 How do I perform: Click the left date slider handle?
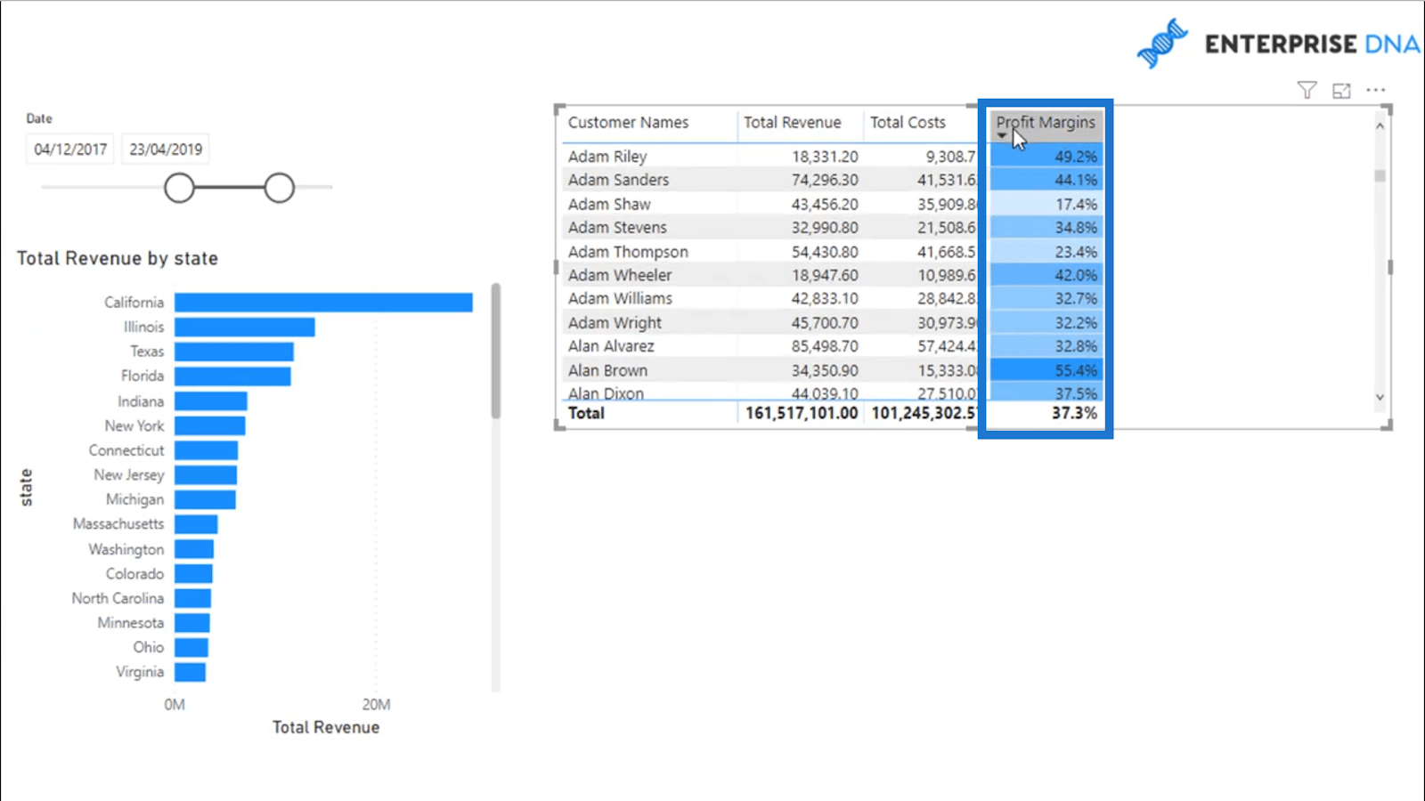tap(179, 188)
